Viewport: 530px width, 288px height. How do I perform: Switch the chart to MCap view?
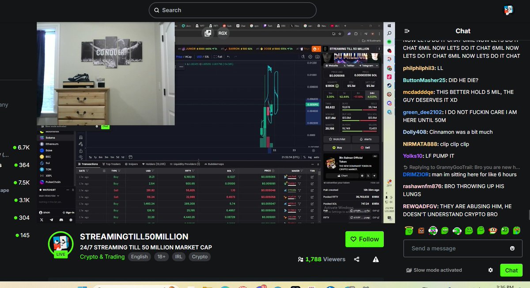pyautogui.click(x=188, y=56)
